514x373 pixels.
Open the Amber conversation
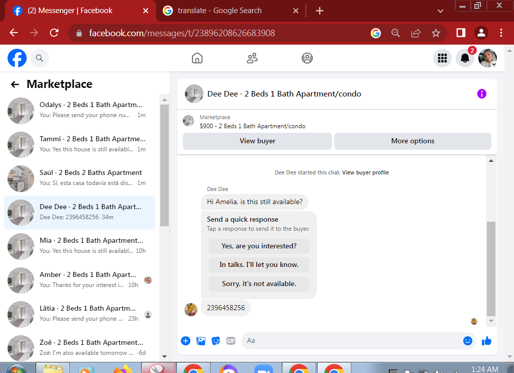tap(80, 281)
